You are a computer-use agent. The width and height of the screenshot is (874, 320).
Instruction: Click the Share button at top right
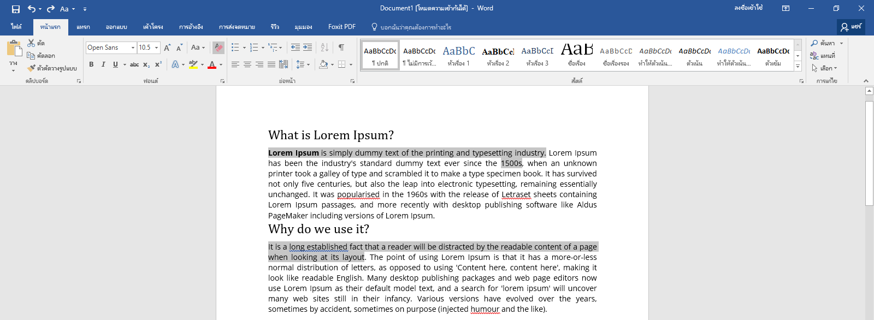pyautogui.click(x=851, y=27)
